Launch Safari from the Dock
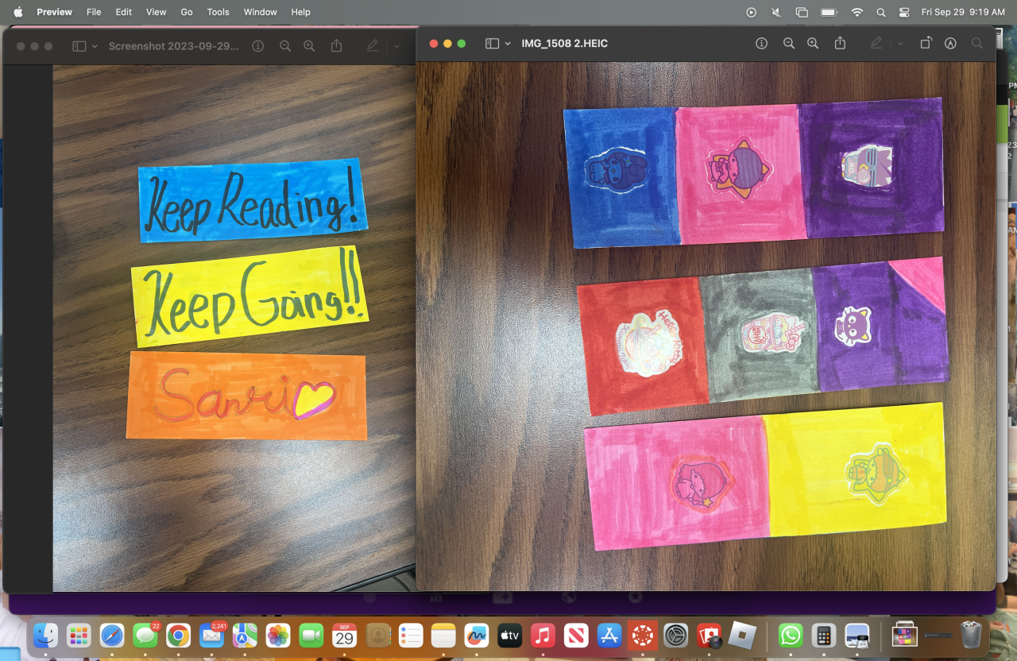This screenshot has width=1017, height=661. pos(112,636)
